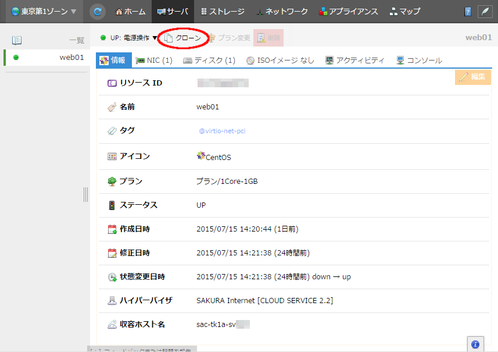498x352 pixels.
Task: Click the refresh icon in top bar
Action: (98, 11)
